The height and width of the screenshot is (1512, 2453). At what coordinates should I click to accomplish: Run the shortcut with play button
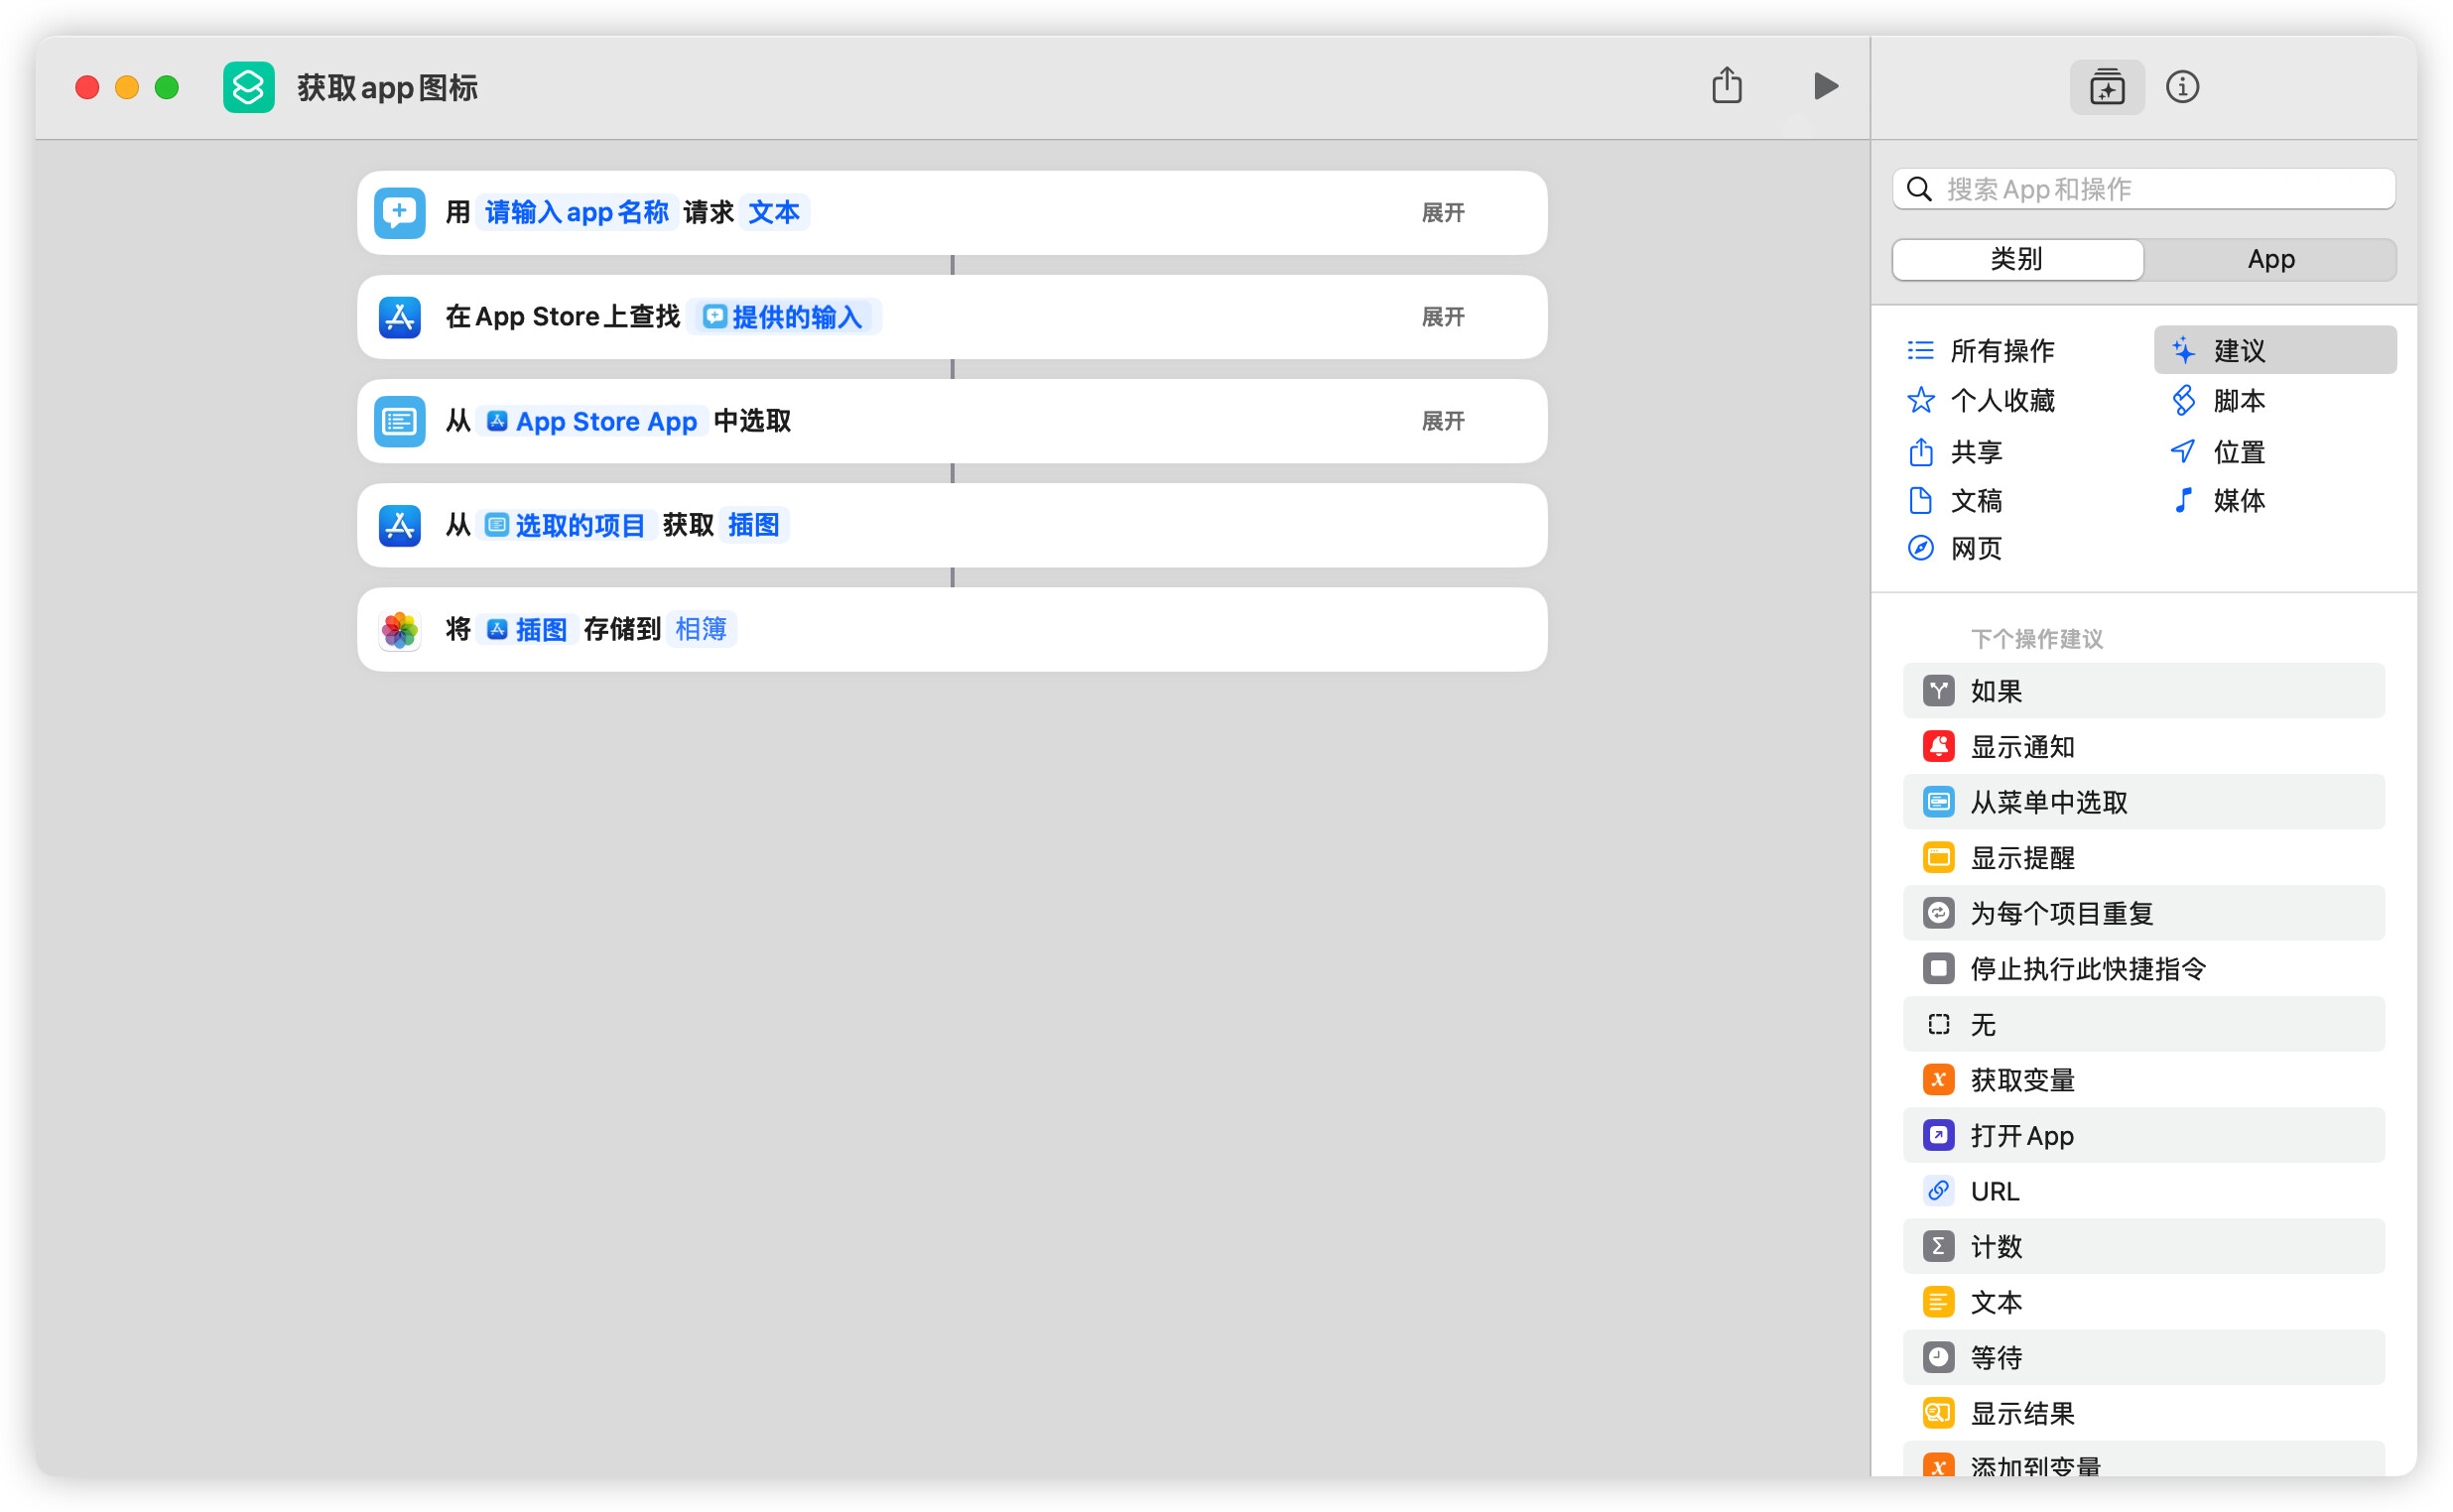pyautogui.click(x=1824, y=87)
